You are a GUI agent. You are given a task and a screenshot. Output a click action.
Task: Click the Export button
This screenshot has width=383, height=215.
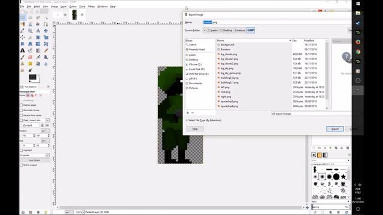pyautogui.click(x=335, y=129)
